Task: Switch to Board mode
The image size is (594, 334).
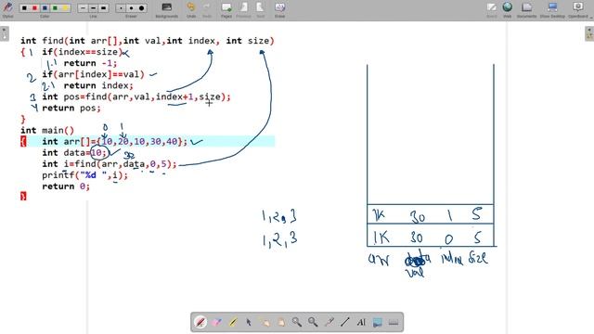Action: [x=492, y=9]
